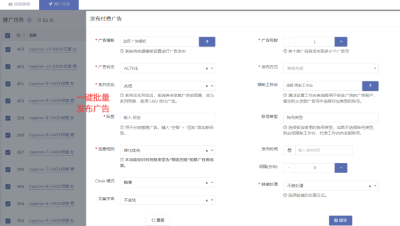This screenshot has height=226, width=400.
Task: Uncheck row 401 checkbox
Action: pyautogui.click(x=8, y=83)
